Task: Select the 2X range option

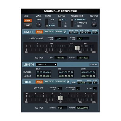Action: [x=65, y=20]
